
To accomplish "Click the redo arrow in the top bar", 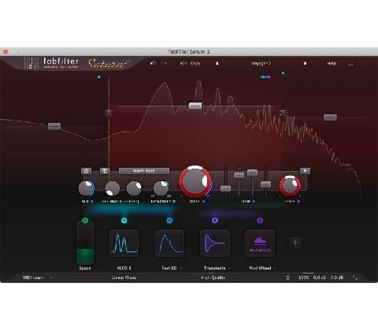I will click(x=165, y=63).
